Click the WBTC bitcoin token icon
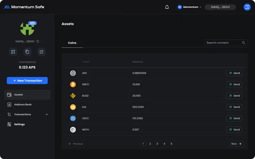This screenshot has width=255, height=159. [73, 84]
